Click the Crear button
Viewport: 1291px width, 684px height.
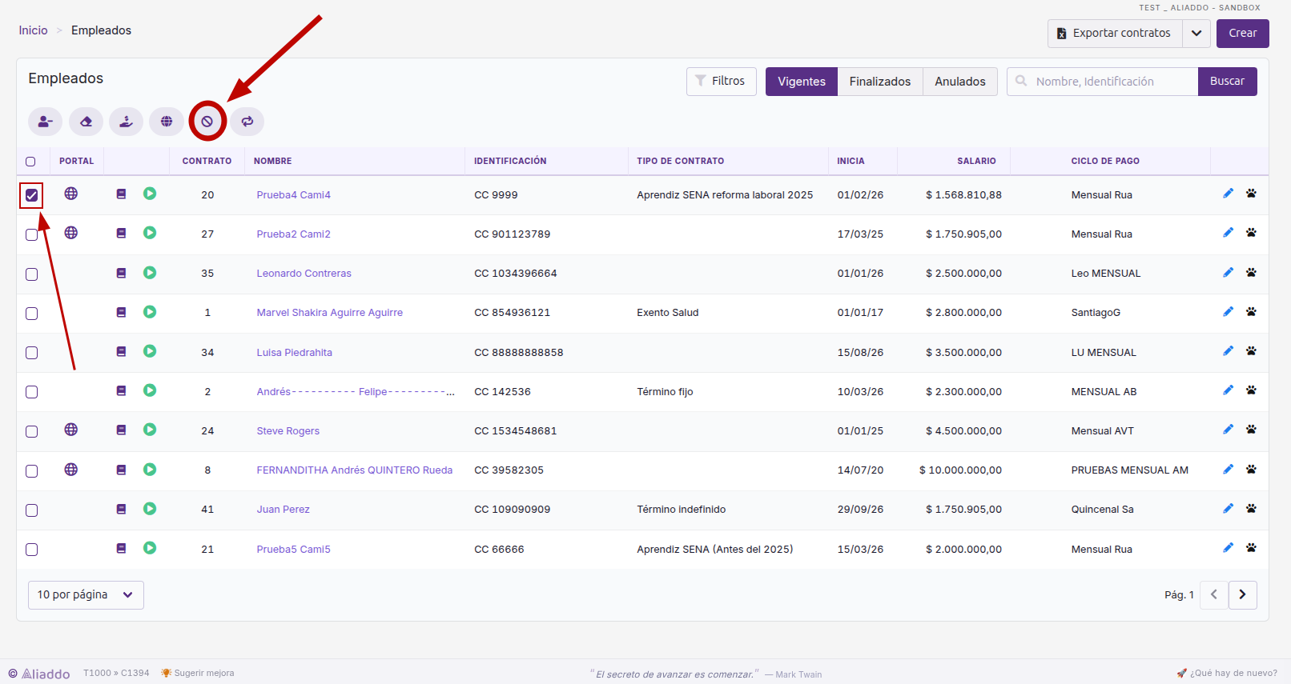(1243, 34)
